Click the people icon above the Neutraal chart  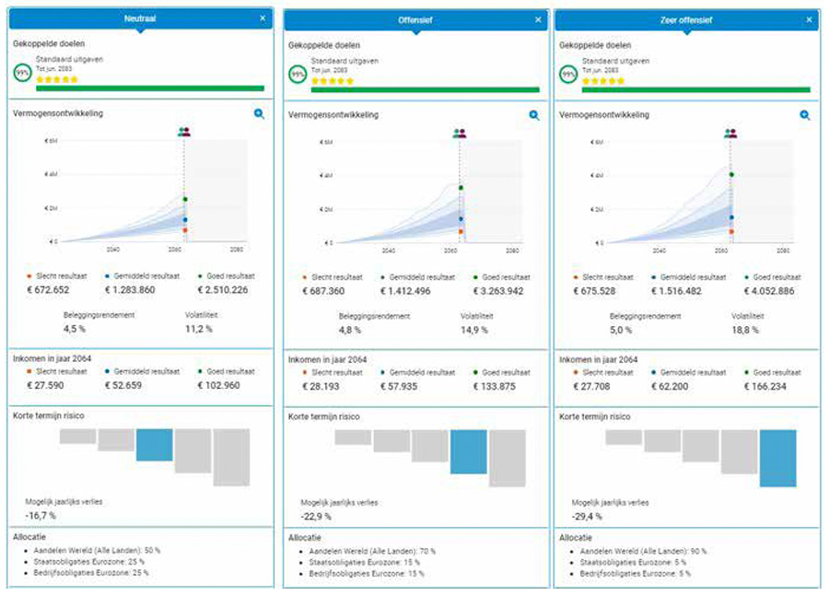pos(184,133)
